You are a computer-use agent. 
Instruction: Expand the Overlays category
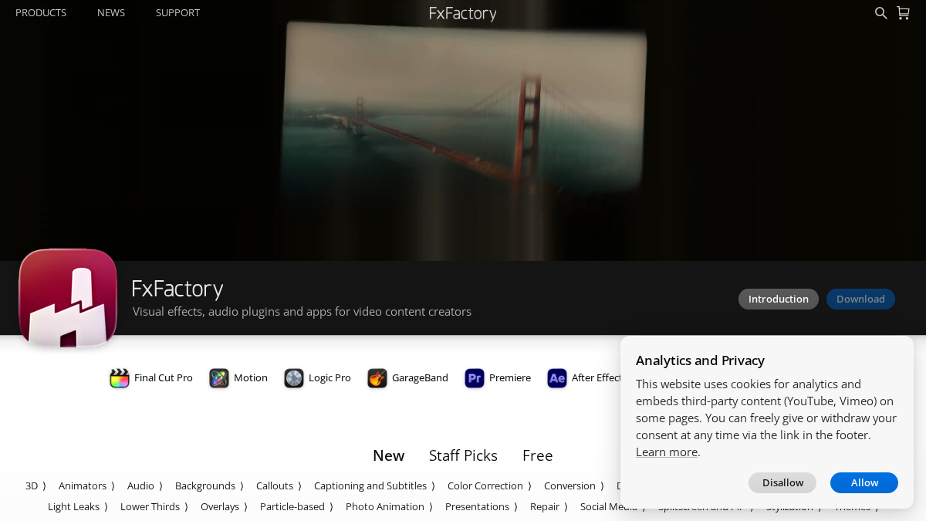[225, 506]
